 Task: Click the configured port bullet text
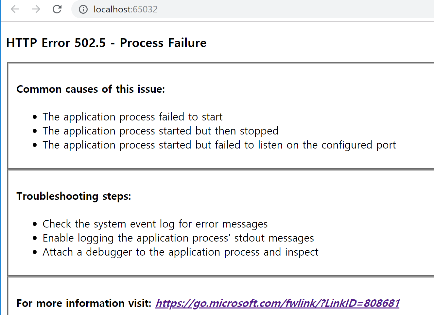point(219,145)
